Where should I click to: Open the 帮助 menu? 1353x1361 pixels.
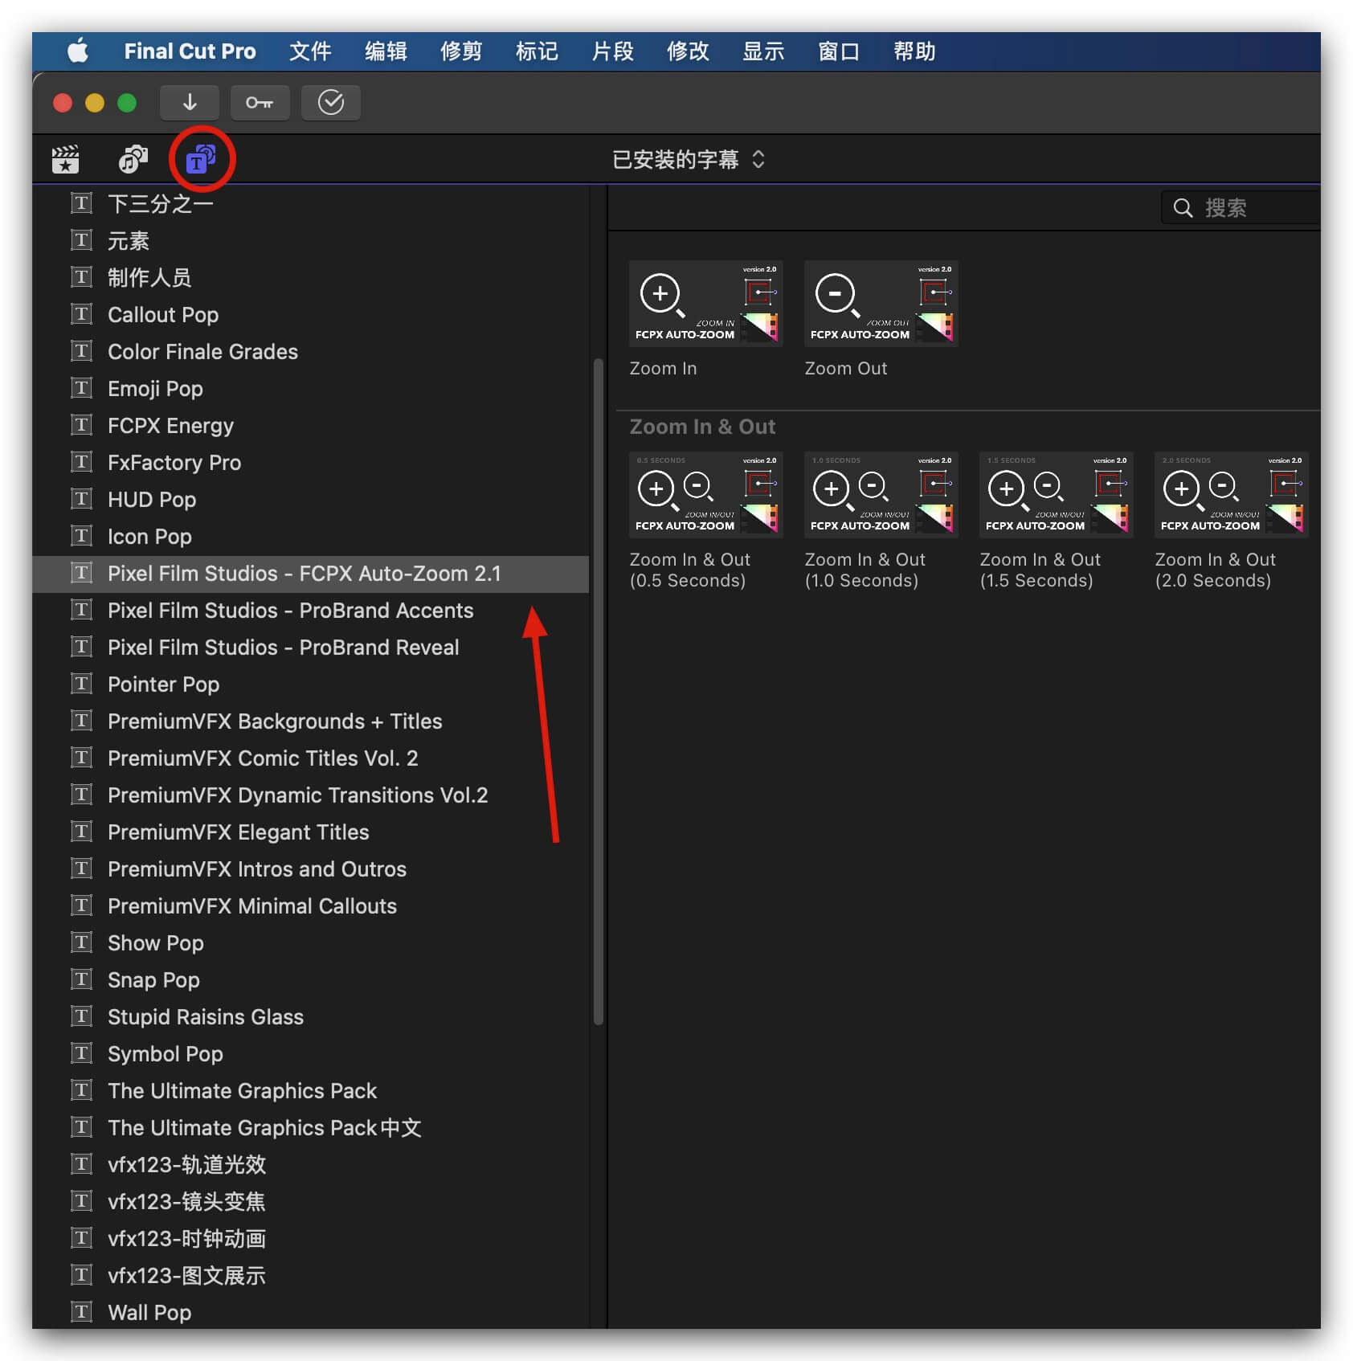914,51
